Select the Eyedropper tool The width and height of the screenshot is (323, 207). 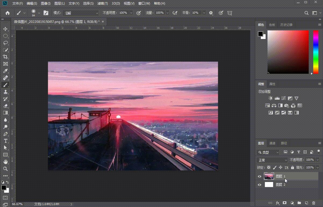coord(5,71)
